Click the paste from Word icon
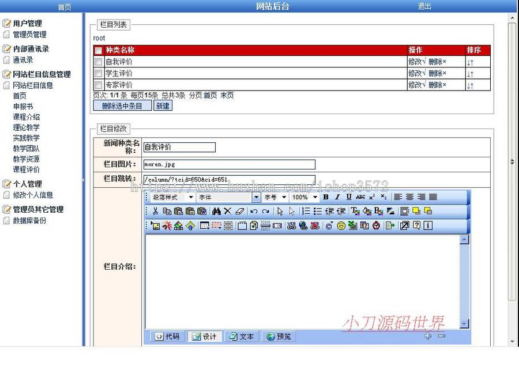 (202, 212)
